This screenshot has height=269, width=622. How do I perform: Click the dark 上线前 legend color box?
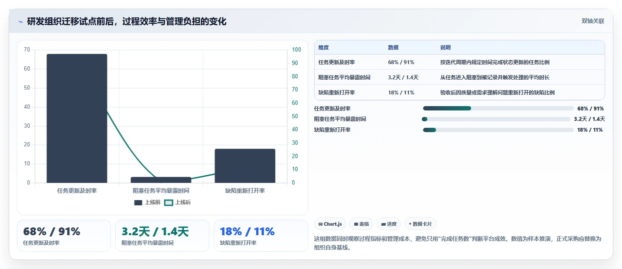click(x=138, y=203)
